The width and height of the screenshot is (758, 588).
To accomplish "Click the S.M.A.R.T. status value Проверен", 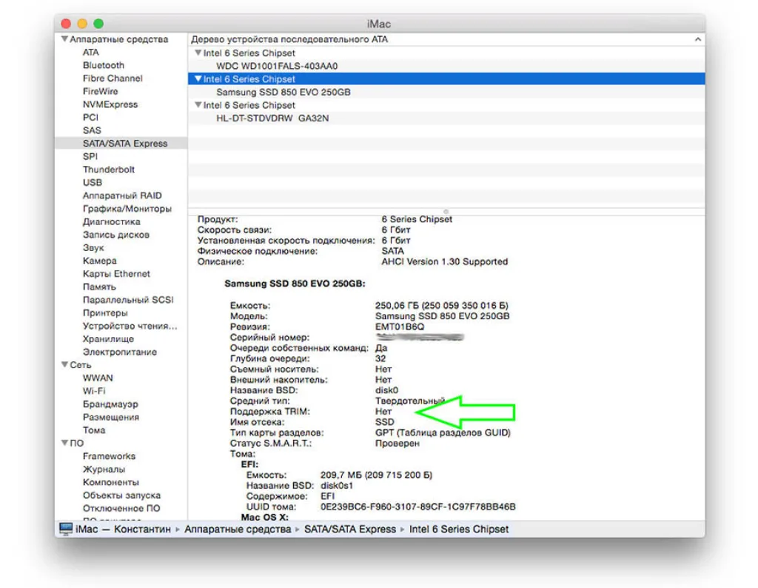I will click(398, 444).
